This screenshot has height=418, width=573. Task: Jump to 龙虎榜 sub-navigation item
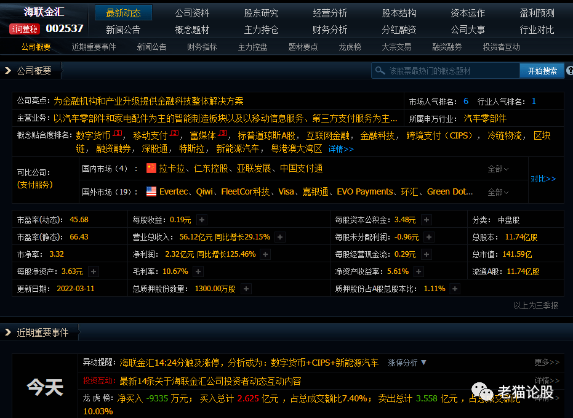(350, 47)
